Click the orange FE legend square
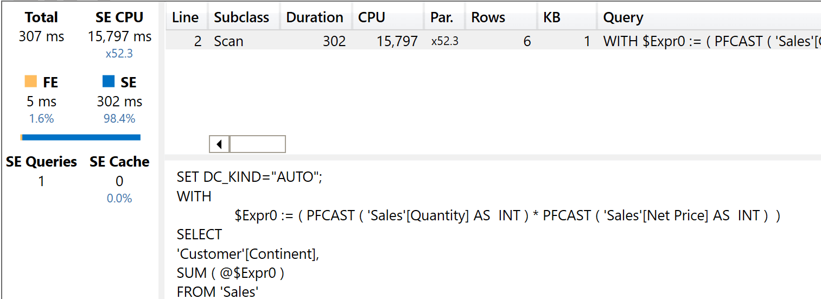The height and width of the screenshot is (299, 821). pos(31,81)
